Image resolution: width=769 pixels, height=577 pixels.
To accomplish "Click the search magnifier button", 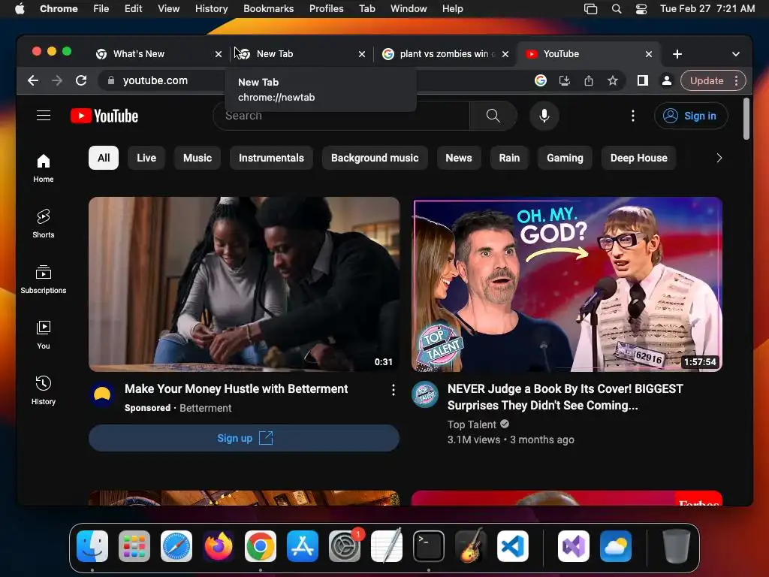I will click(x=493, y=116).
